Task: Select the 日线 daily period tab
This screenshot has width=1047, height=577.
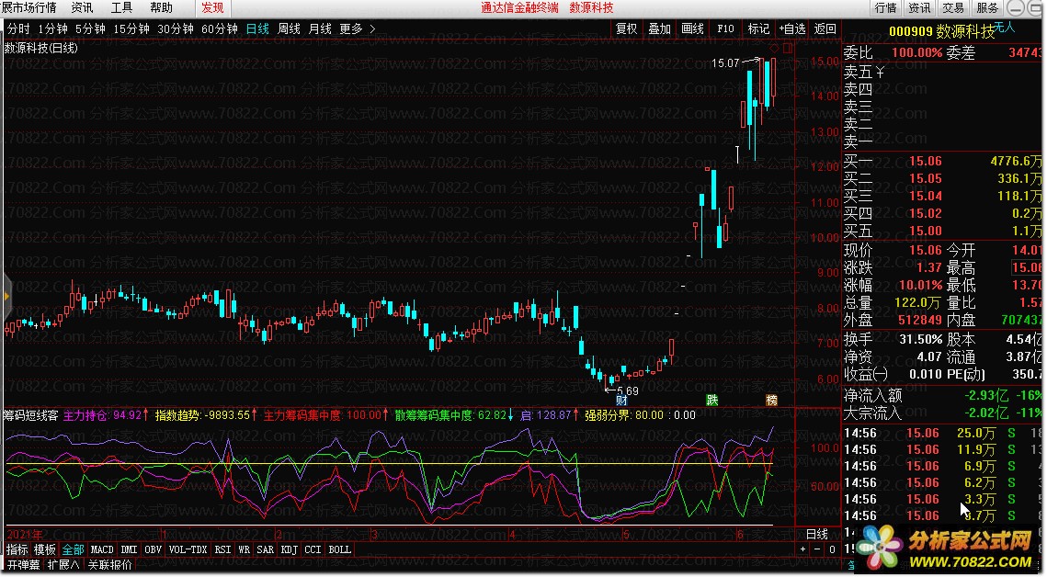Action: tap(257, 28)
